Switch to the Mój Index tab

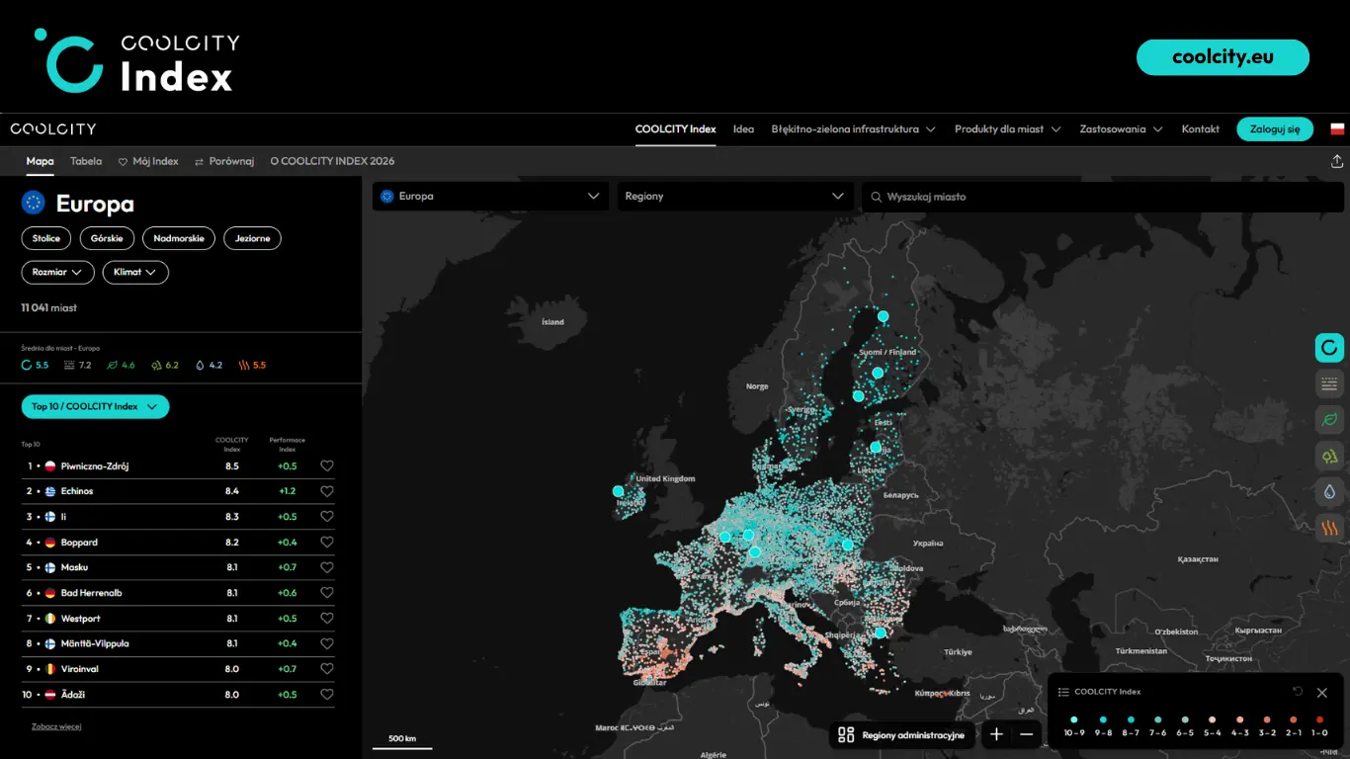pyautogui.click(x=149, y=161)
